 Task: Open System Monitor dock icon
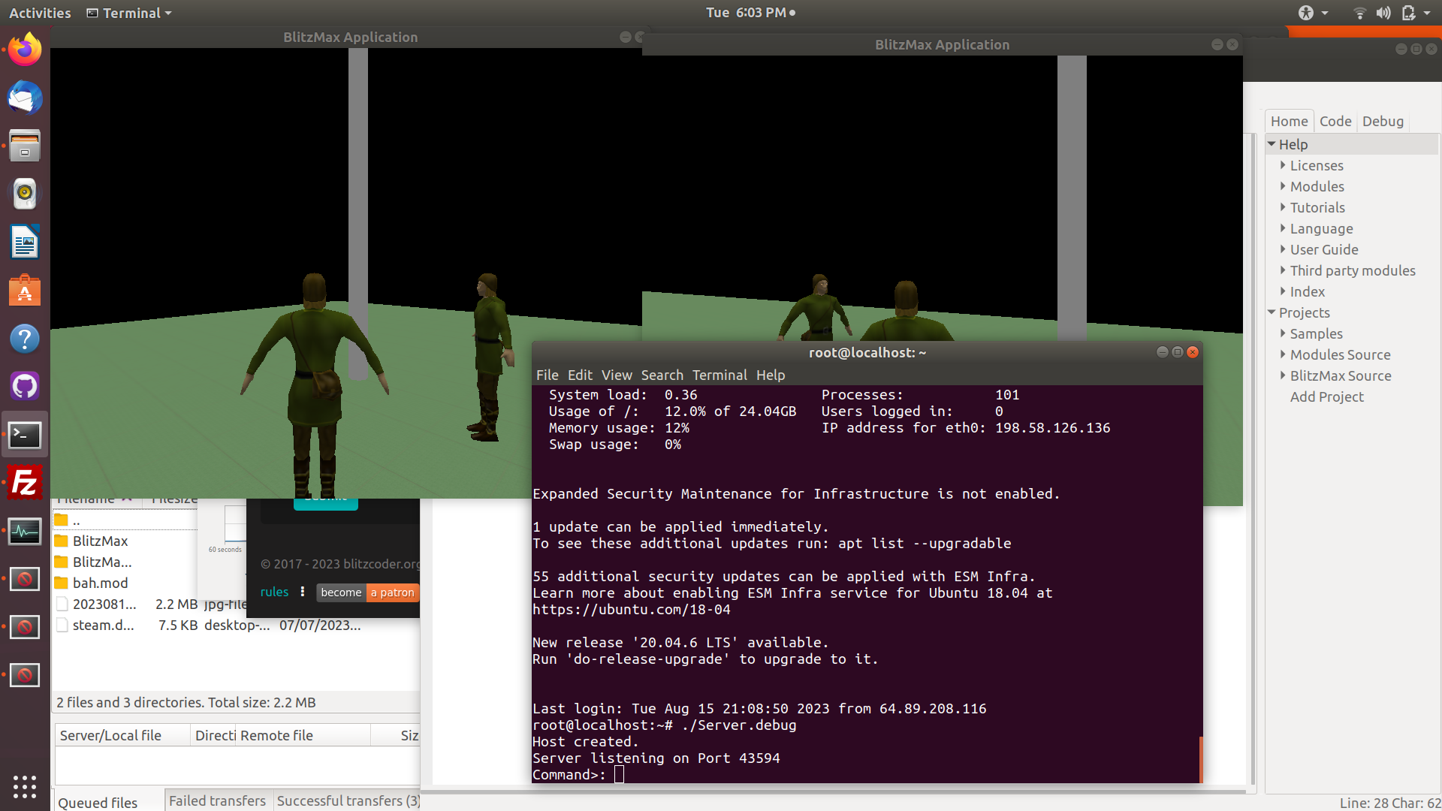tap(25, 532)
